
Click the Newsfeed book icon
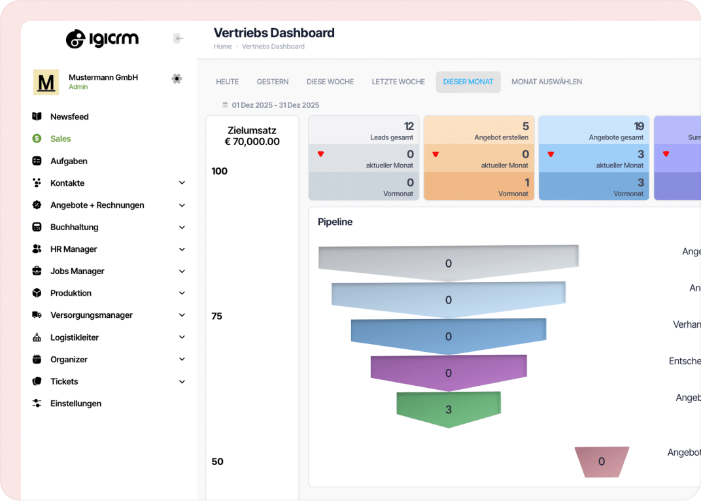point(37,117)
